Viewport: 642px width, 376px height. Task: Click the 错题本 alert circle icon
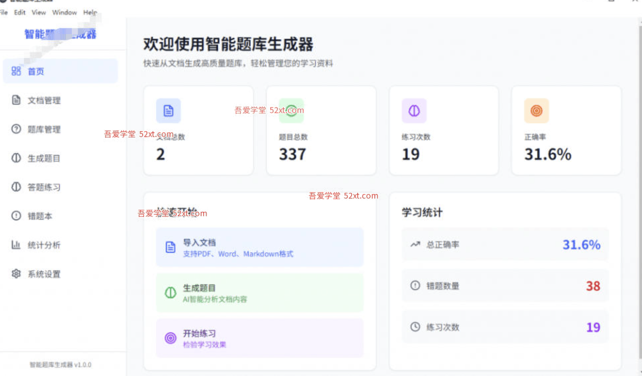point(16,216)
